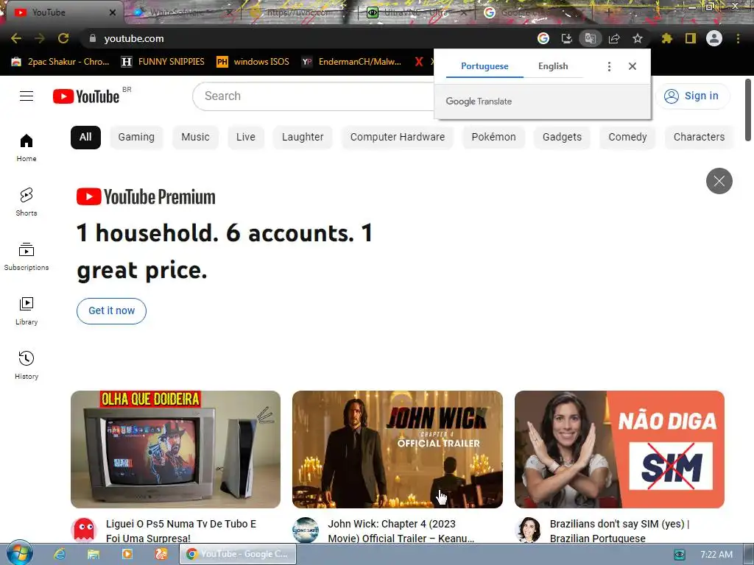
Task: Reload the page with the refresh icon
Action: (x=63, y=38)
